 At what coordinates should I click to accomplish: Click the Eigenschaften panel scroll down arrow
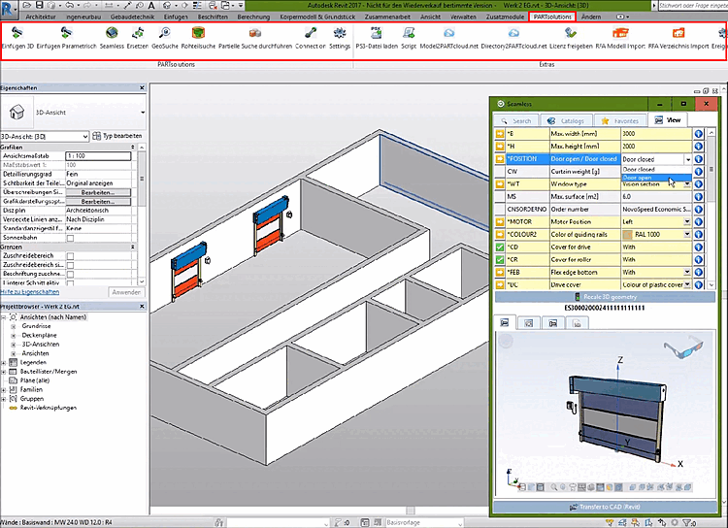(142, 281)
